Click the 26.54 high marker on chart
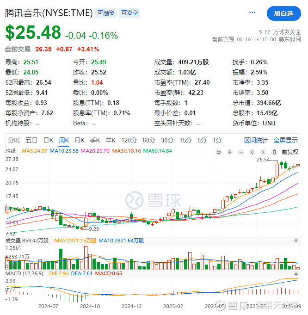Image resolution: width=308 pixels, height=315 pixels. [263, 160]
